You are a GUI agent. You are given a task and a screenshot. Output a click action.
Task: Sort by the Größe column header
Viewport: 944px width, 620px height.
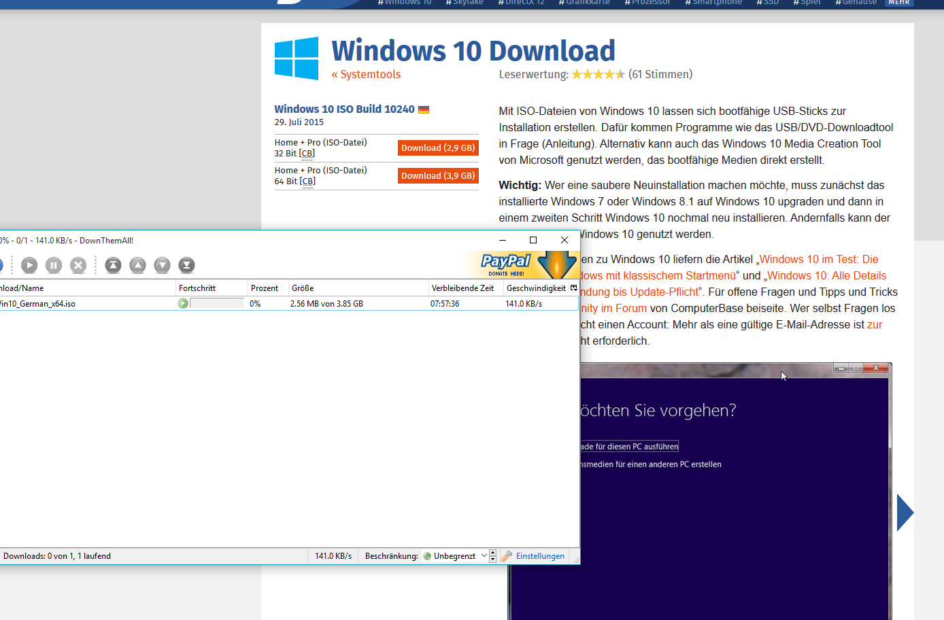pos(358,288)
